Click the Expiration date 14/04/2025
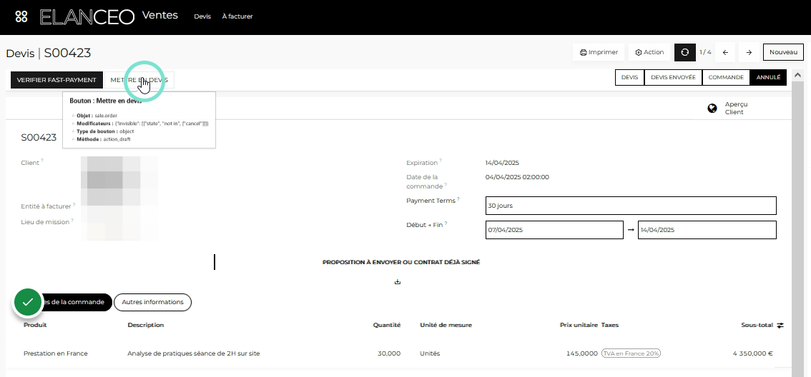Viewport: 811px width, 377px height. coord(502,163)
